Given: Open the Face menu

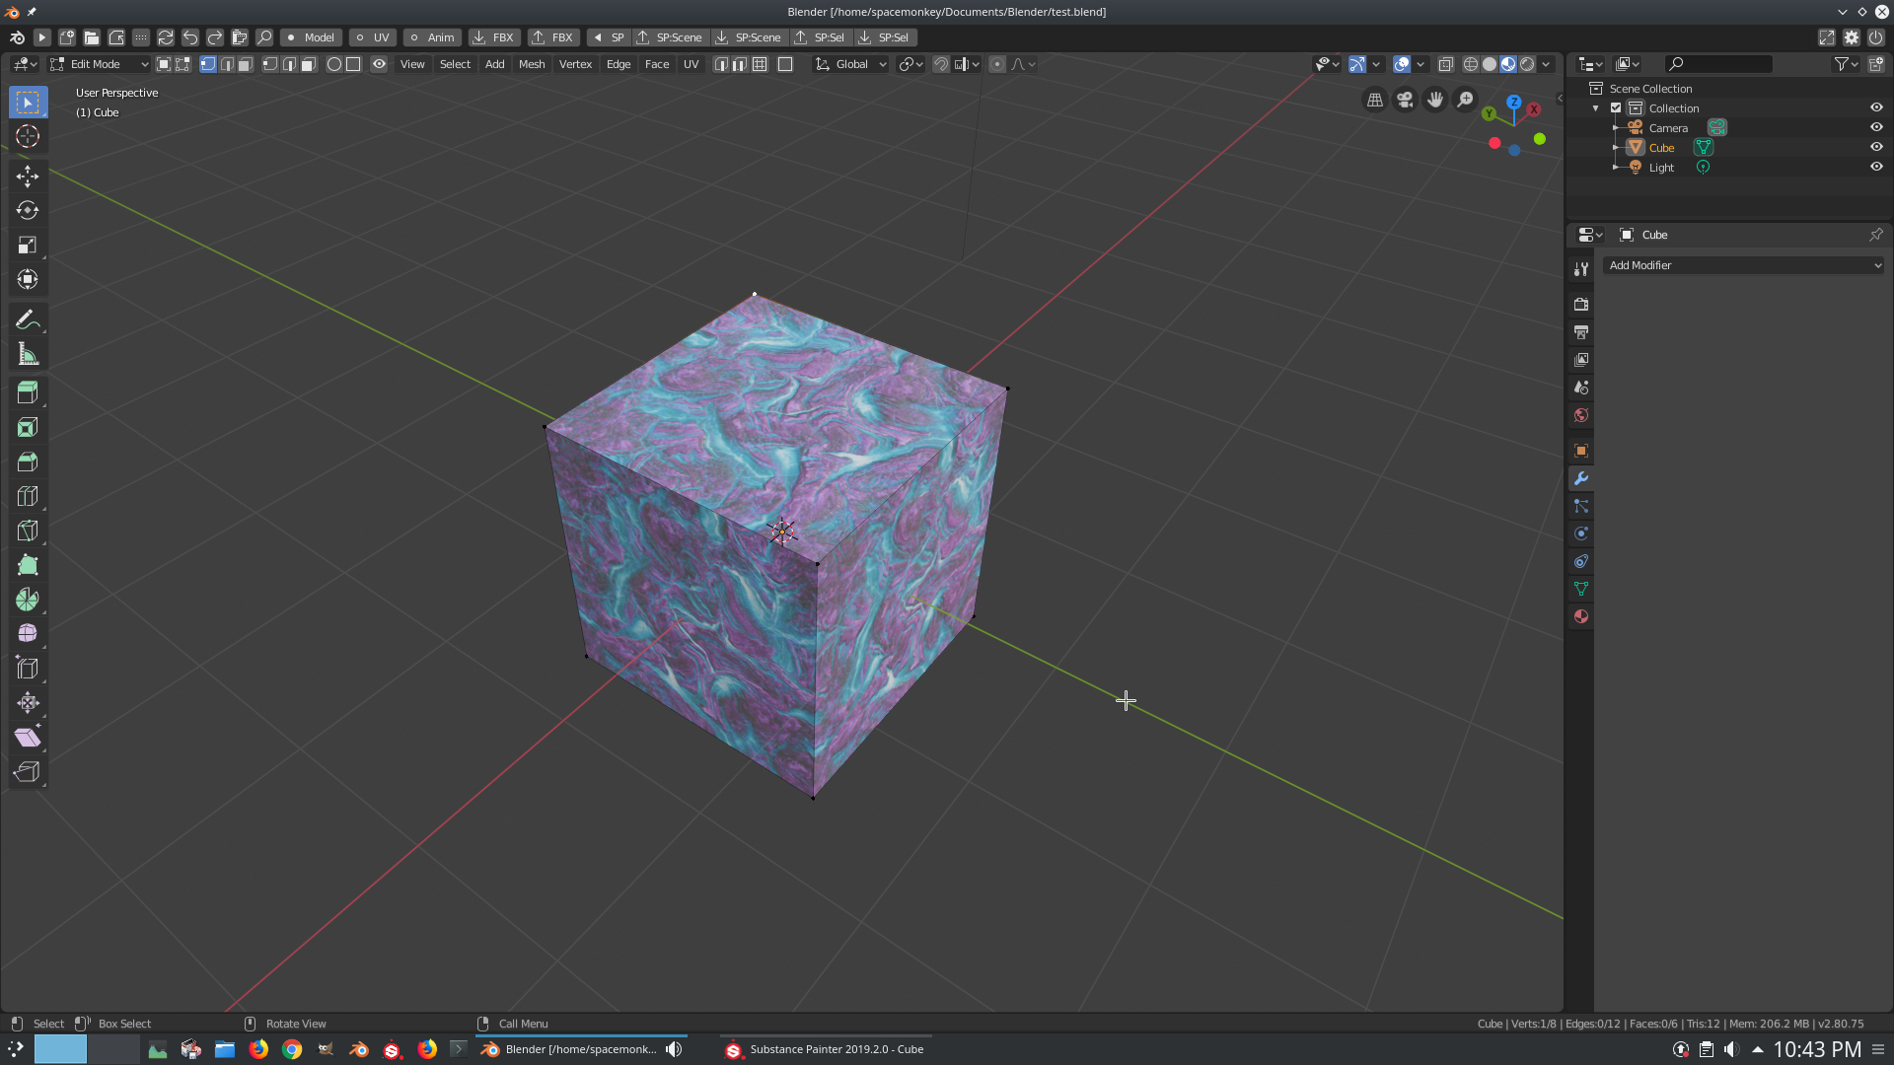Looking at the screenshot, I should click(657, 64).
